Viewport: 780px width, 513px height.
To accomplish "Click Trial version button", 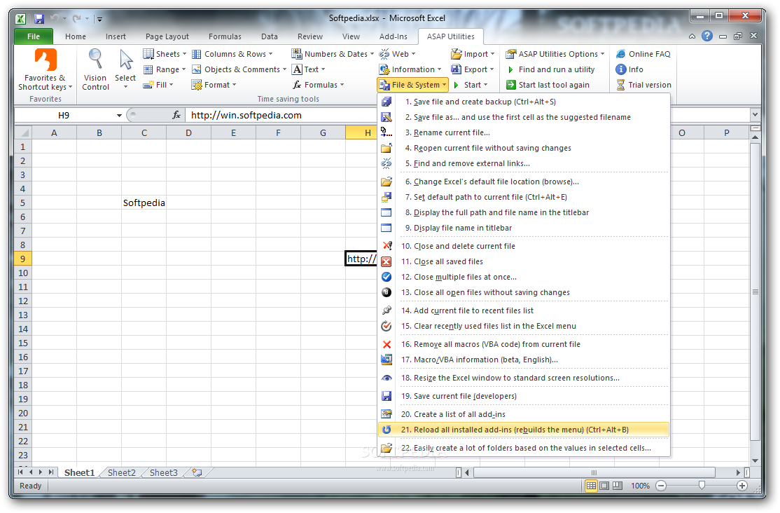I will tap(643, 85).
